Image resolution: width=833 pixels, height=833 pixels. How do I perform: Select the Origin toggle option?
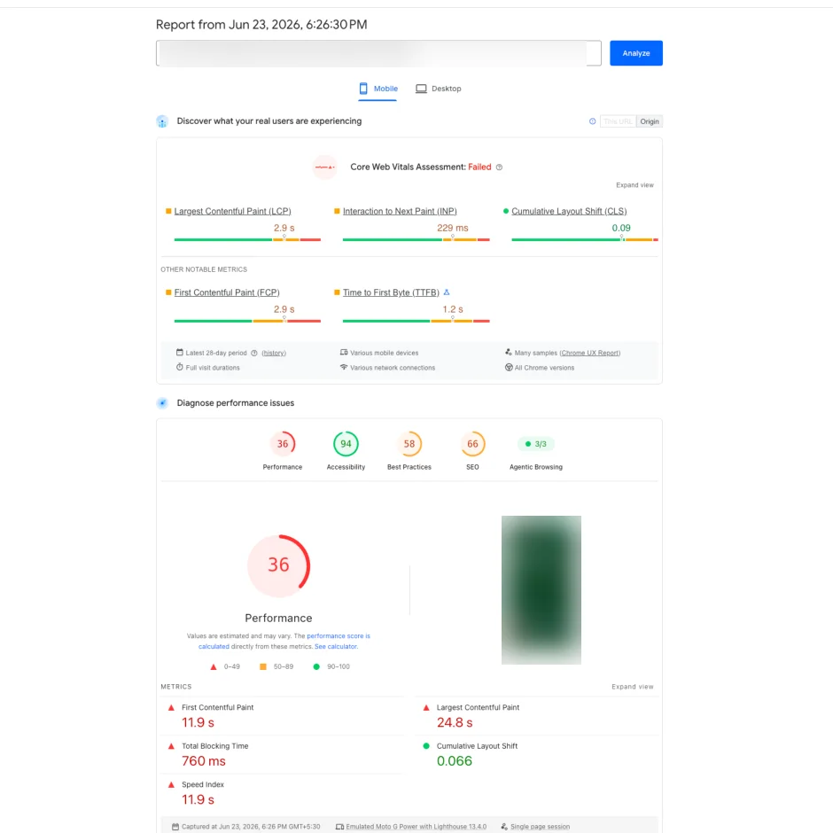650,121
